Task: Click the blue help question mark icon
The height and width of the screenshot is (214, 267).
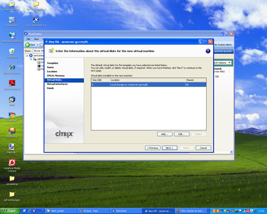Action: coord(208,51)
